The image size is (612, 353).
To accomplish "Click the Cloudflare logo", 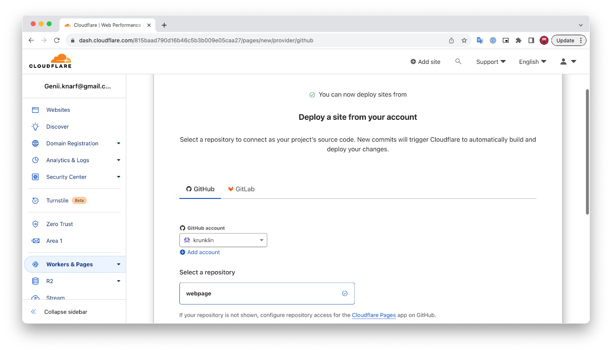I will (50, 61).
